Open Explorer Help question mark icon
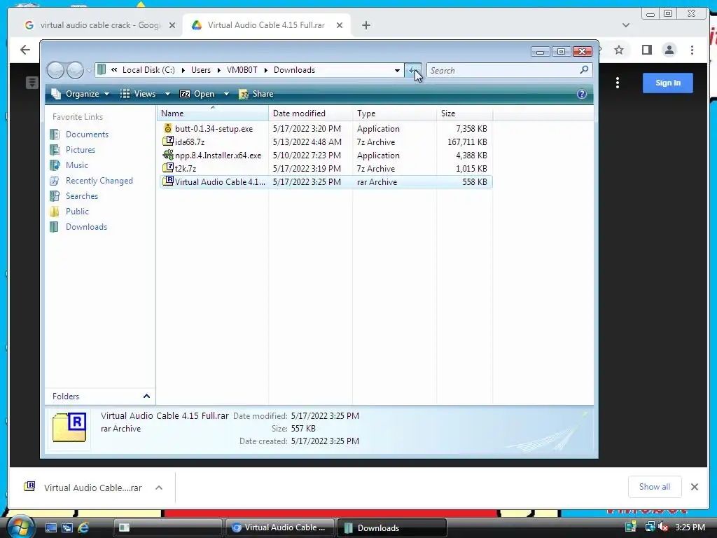This screenshot has width=717, height=538. click(582, 95)
